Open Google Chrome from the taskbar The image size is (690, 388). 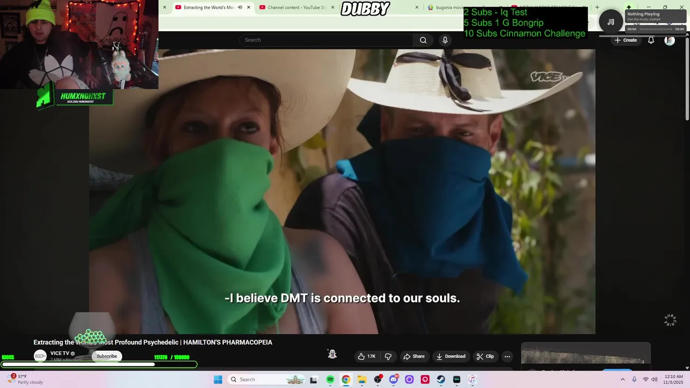346,379
